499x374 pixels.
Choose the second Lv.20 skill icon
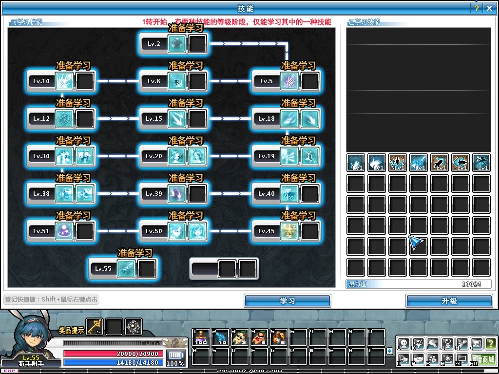(197, 156)
